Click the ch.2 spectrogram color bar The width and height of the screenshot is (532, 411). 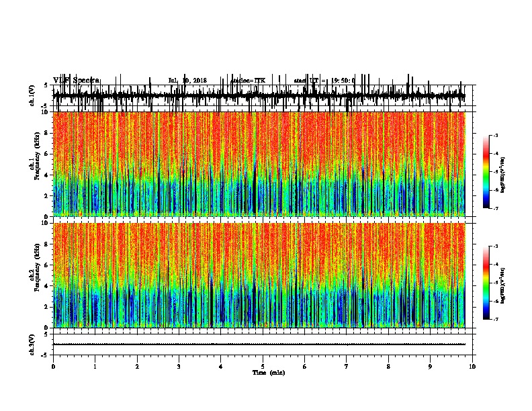(x=486, y=283)
